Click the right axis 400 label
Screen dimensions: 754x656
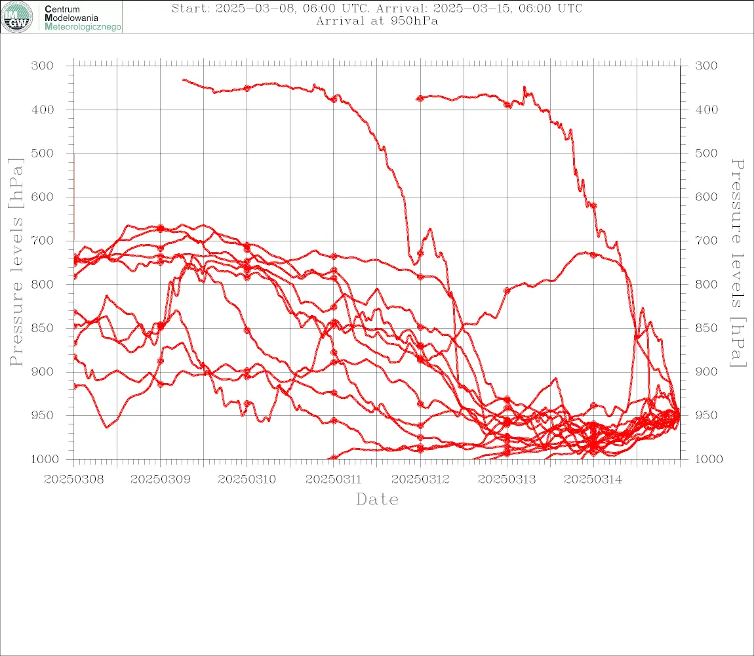(x=706, y=110)
